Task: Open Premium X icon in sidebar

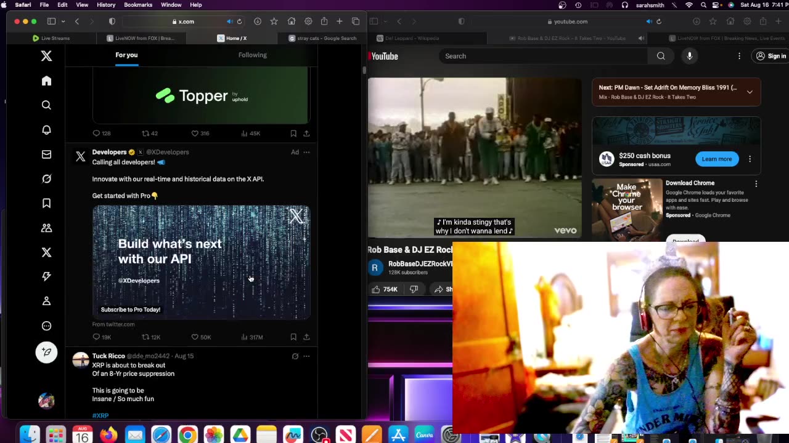Action: pyautogui.click(x=46, y=252)
